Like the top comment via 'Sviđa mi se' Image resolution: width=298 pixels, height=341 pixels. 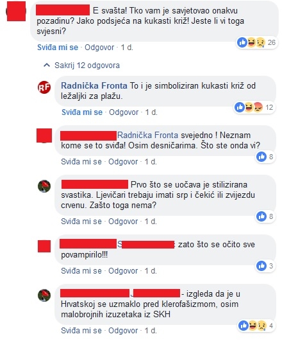[58, 47]
